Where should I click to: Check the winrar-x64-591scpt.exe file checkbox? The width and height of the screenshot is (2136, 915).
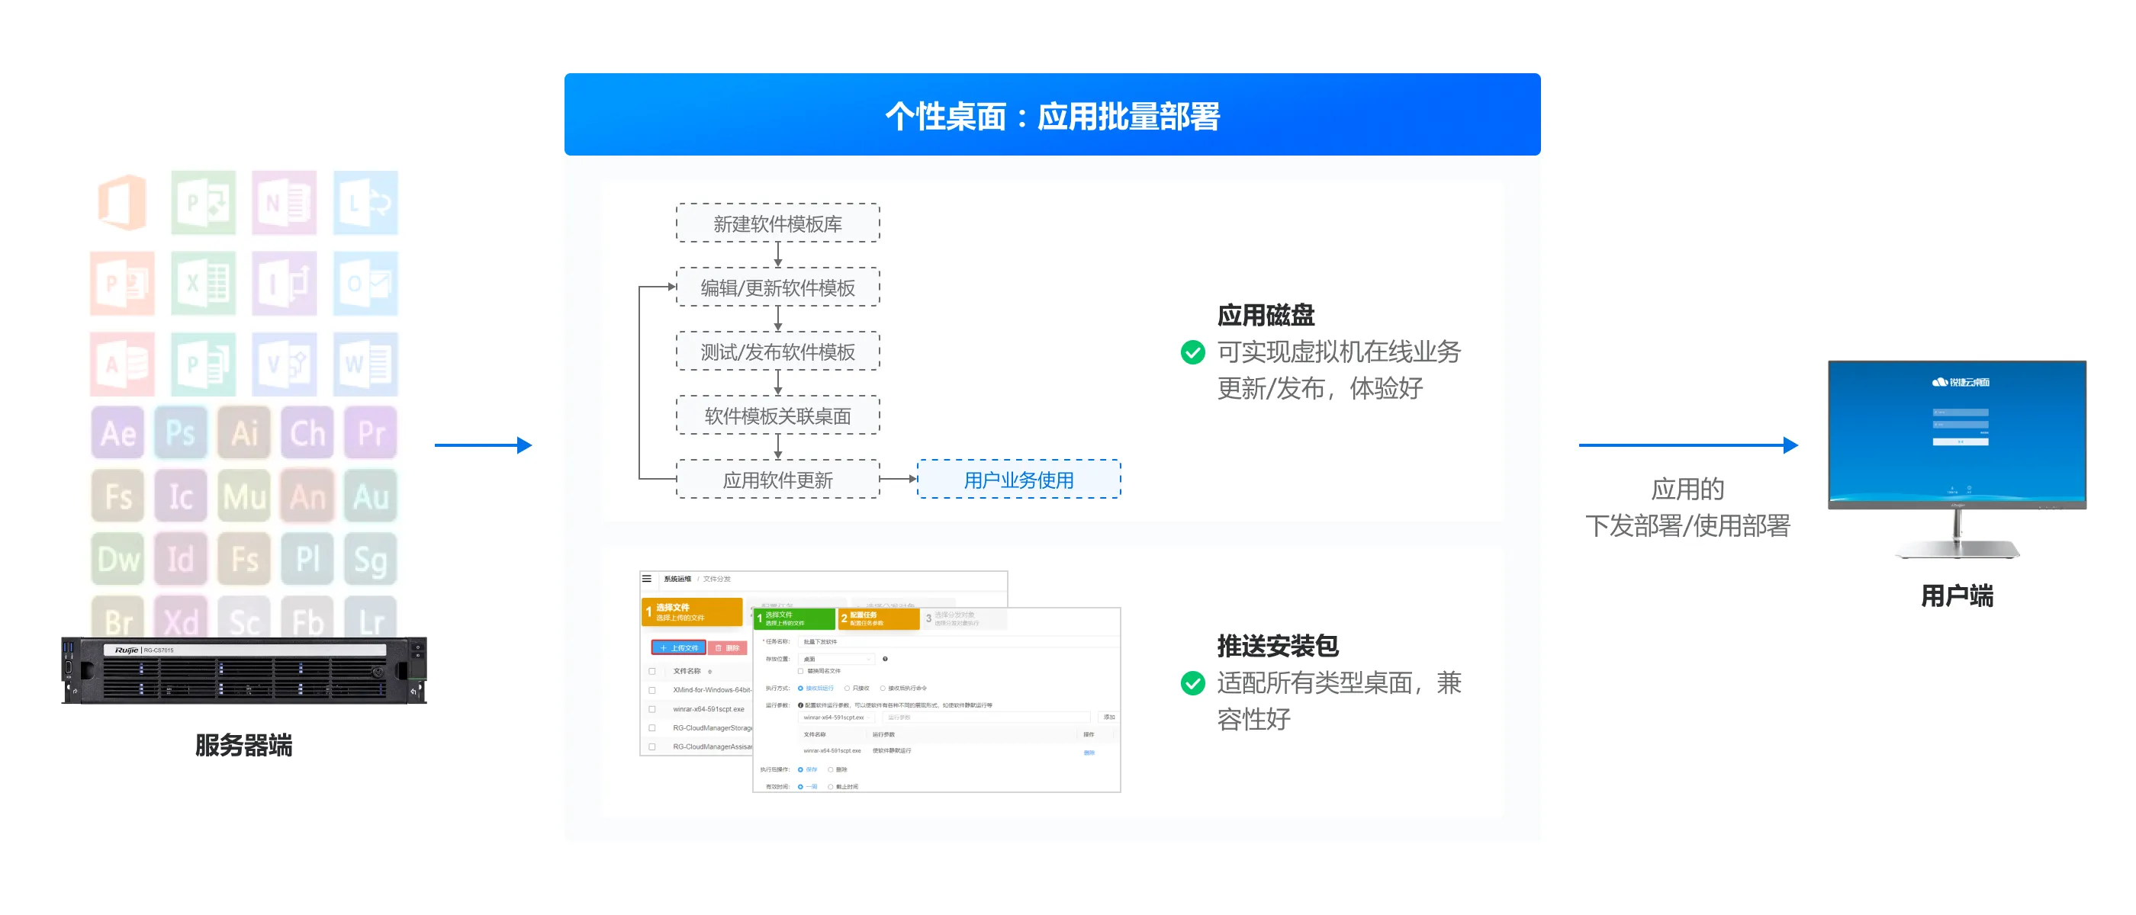tap(651, 708)
